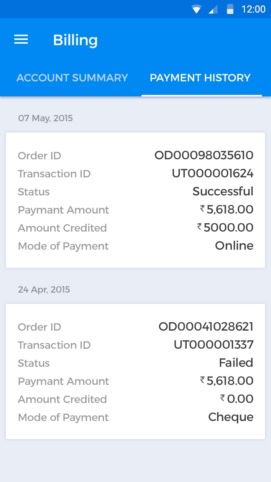Tap the 24 Apr, 2015 date header

[44, 290]
